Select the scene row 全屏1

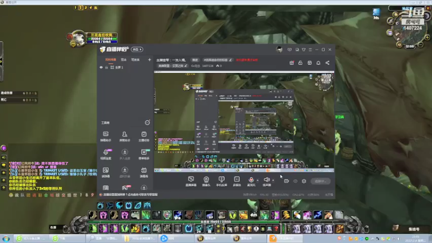point(125,67)
